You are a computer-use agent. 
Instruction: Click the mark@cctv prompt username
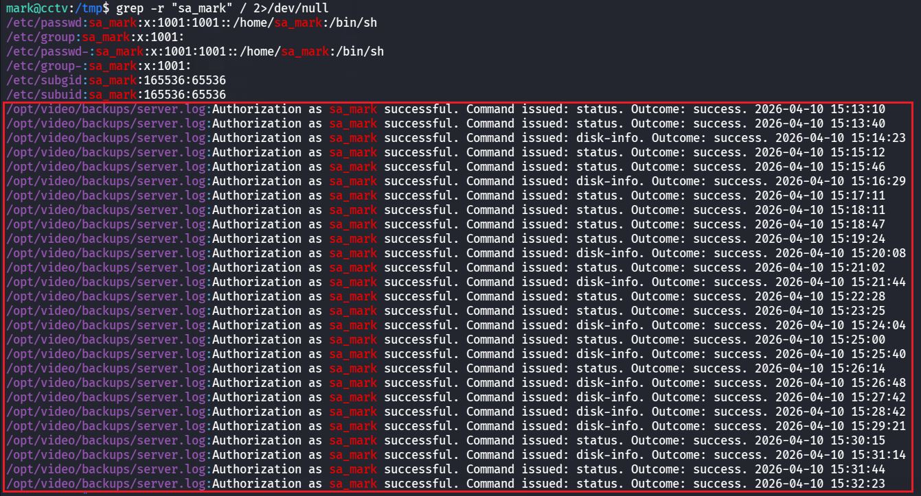point(32,8)
